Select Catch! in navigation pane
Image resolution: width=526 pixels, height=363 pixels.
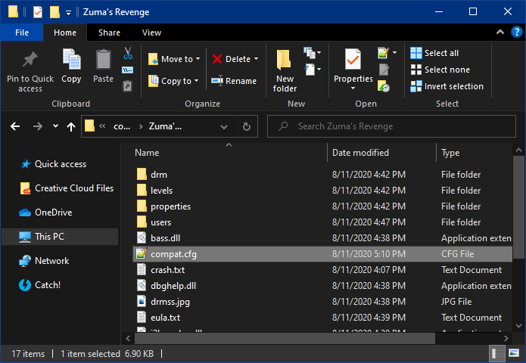[x=39, y=285]
